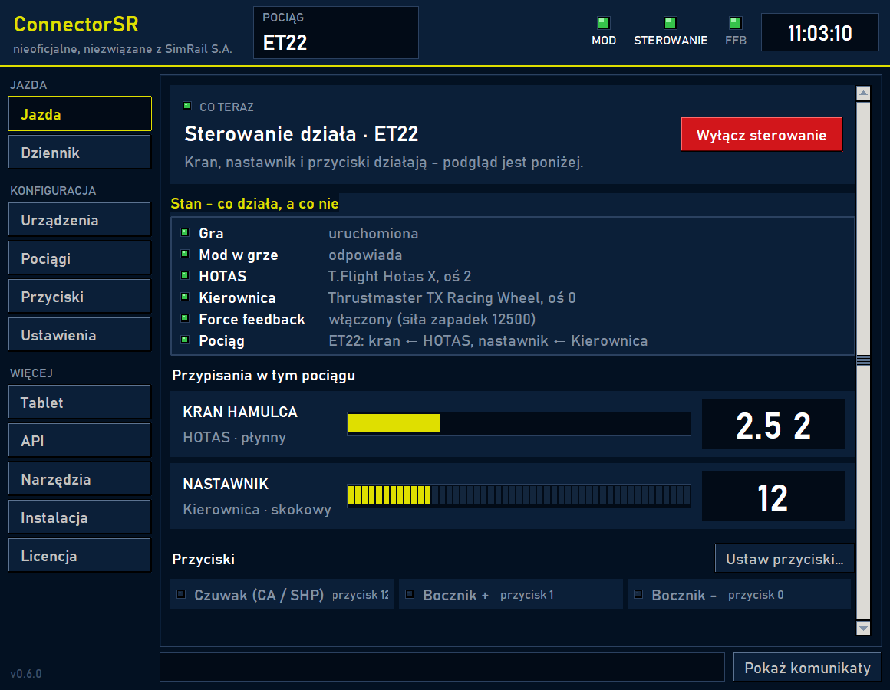The width and height of the screenshot is (890, 690).
Task: Click the scrollbar up arrow
Action: [863, 93]
